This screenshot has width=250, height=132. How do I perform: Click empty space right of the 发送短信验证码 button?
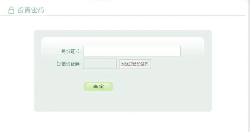click(x=177, y=64)
